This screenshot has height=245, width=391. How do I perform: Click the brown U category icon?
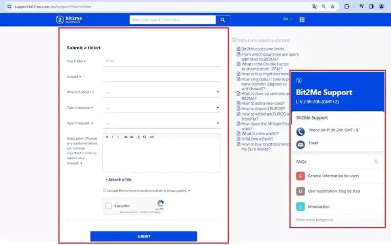click(x=301, y=191)
